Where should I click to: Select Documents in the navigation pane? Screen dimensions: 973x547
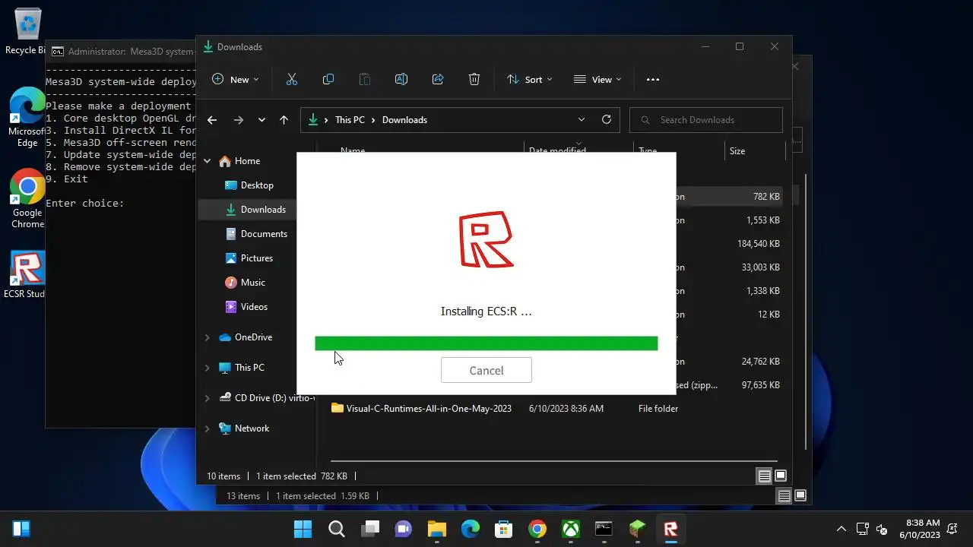click(264, 234)
